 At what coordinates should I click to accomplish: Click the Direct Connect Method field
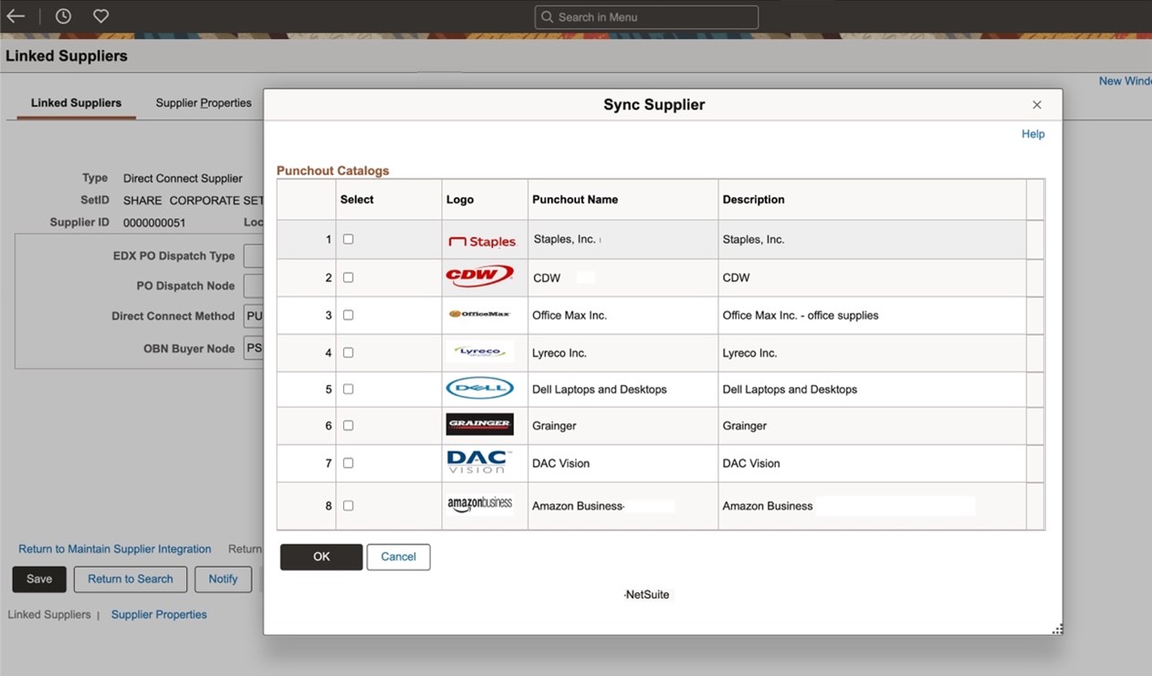(253, 317)
